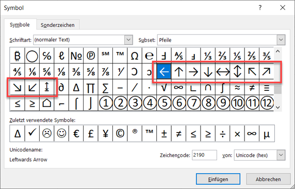
Task: Click the Einfügen button
Action: tap(218, 179)
